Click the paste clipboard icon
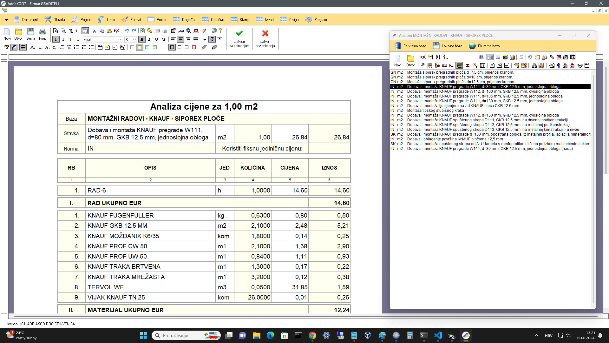 click(109, 31)
